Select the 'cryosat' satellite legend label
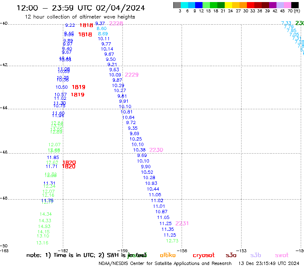 point(204,255)
